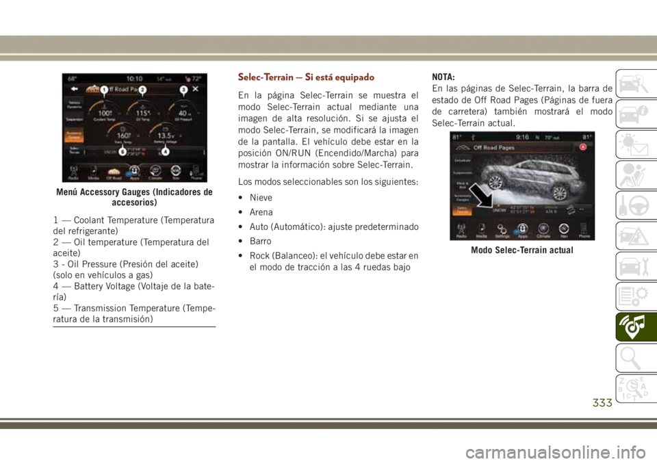The height and width of the screenshot is (464, 657).
Task: Open the vehicle overview search tab icon
Action: coord(636,83)
